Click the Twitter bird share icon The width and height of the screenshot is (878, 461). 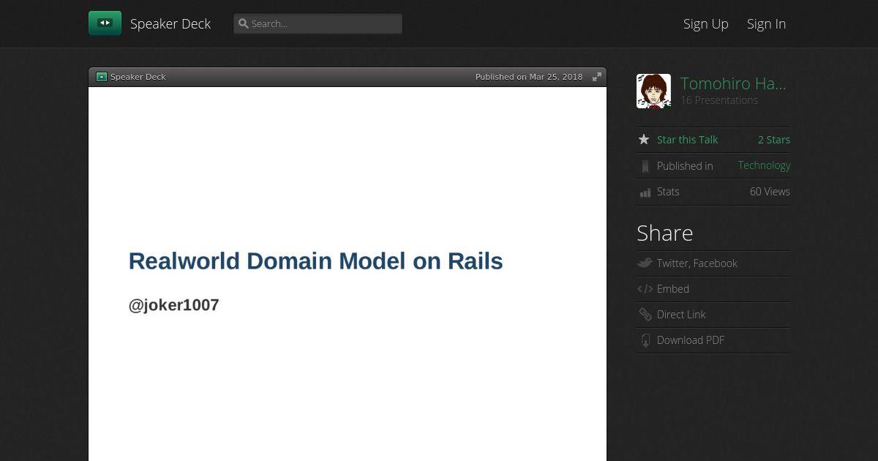pos(644,263)
